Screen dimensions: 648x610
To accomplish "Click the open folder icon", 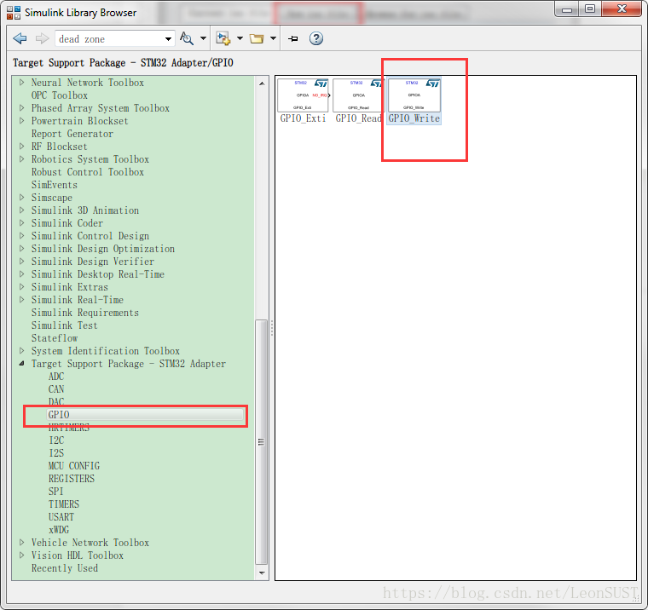I will click(257, 39).
